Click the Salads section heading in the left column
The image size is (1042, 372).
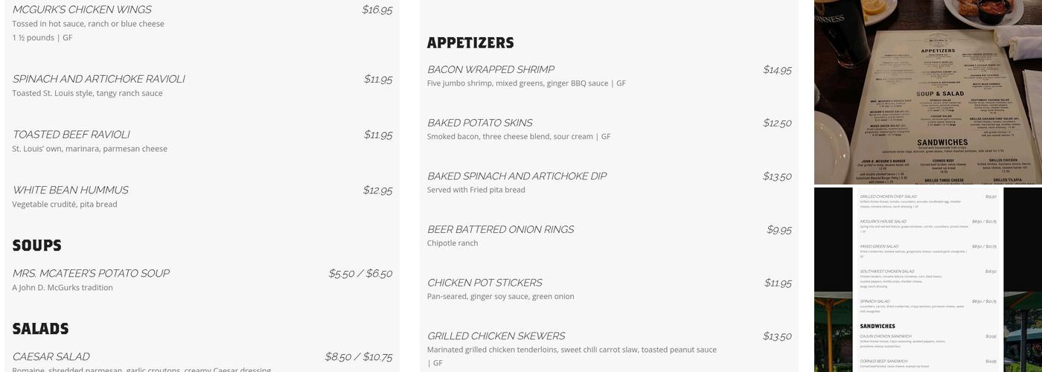pos(40,329)
